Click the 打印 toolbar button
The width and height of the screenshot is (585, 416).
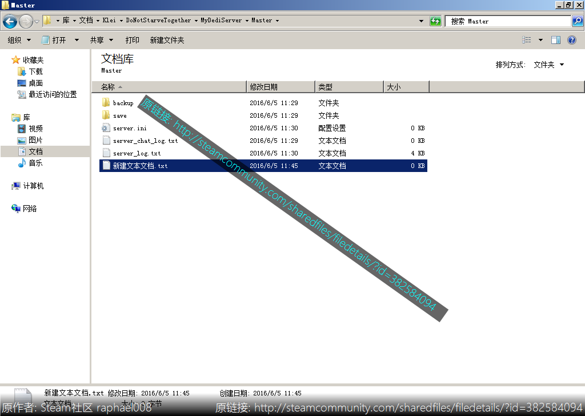pos(132,40)
